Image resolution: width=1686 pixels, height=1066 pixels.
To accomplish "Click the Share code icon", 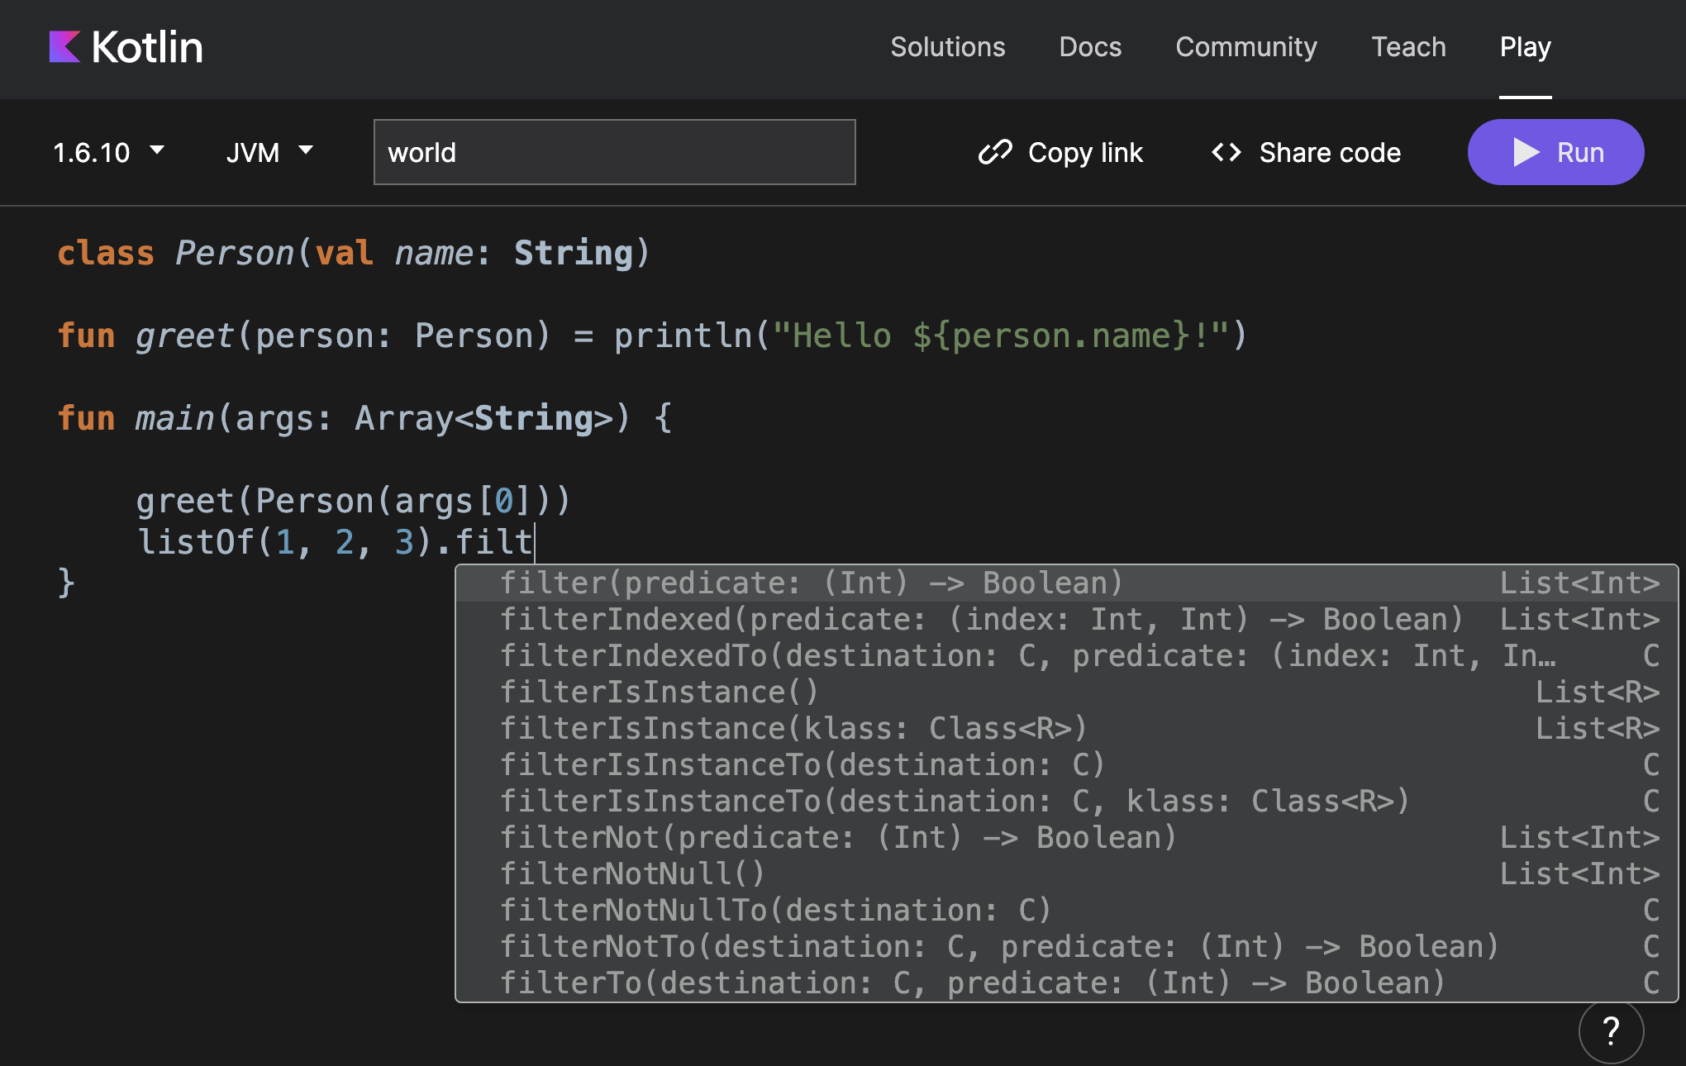I will coord(1223,152).
